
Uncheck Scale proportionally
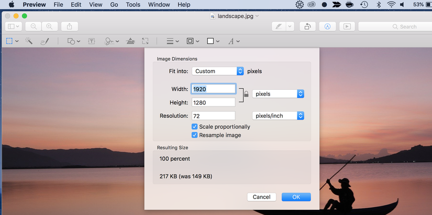pos(195,127)
